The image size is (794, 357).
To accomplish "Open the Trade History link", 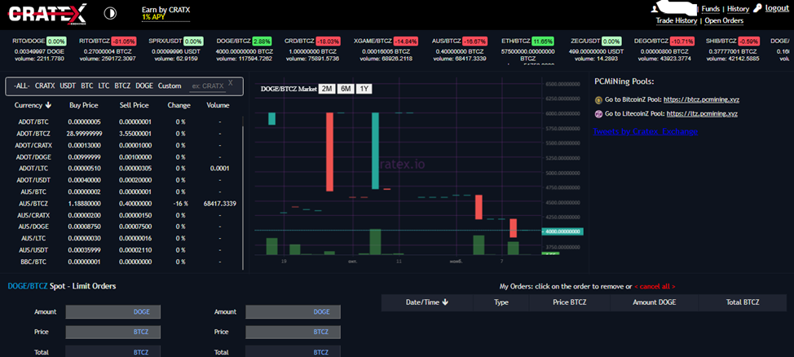I will point(676,20).
